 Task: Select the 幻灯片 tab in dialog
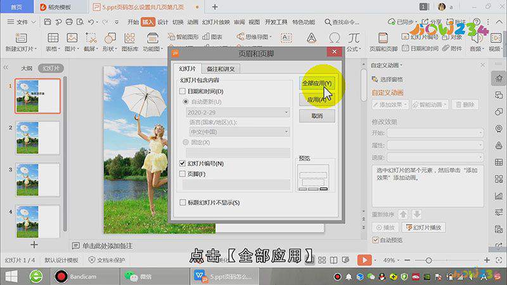[x=188, y=69]
